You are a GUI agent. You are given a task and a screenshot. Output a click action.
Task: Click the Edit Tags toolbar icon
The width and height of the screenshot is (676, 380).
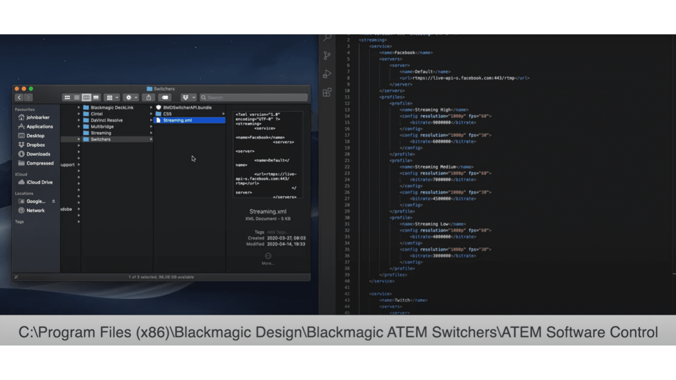coord(165,97)
